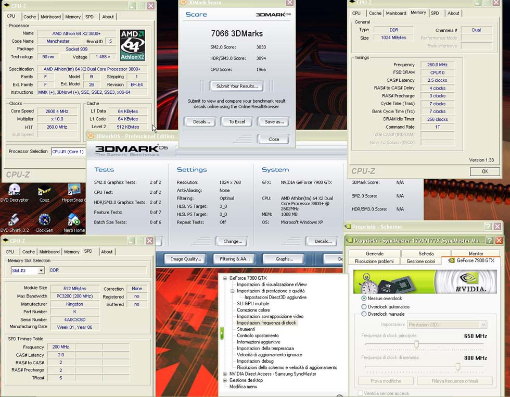Click Submit Your Results button
This screenshot has height=397, width=510.
[x=237, y=86]
